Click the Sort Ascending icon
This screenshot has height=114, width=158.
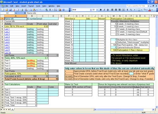[x=56, y=10]
